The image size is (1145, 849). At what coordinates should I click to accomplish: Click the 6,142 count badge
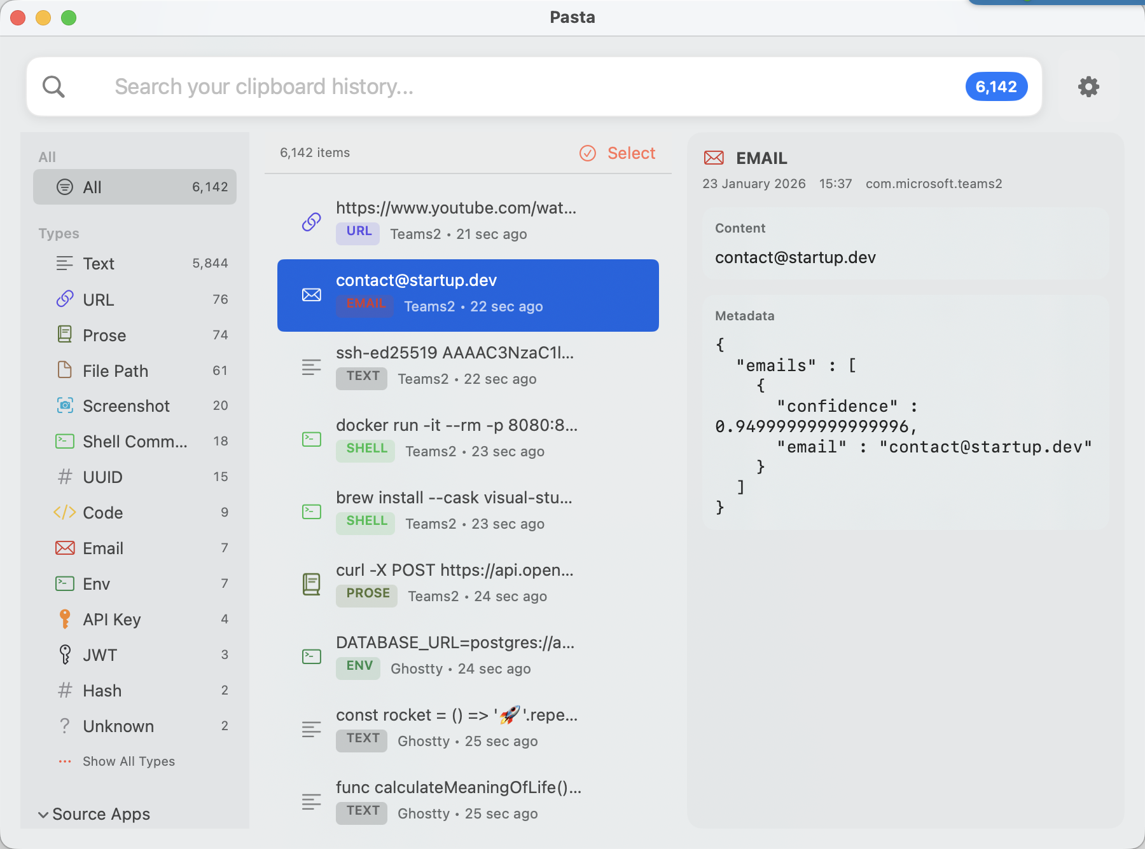(x=996, y=86)
